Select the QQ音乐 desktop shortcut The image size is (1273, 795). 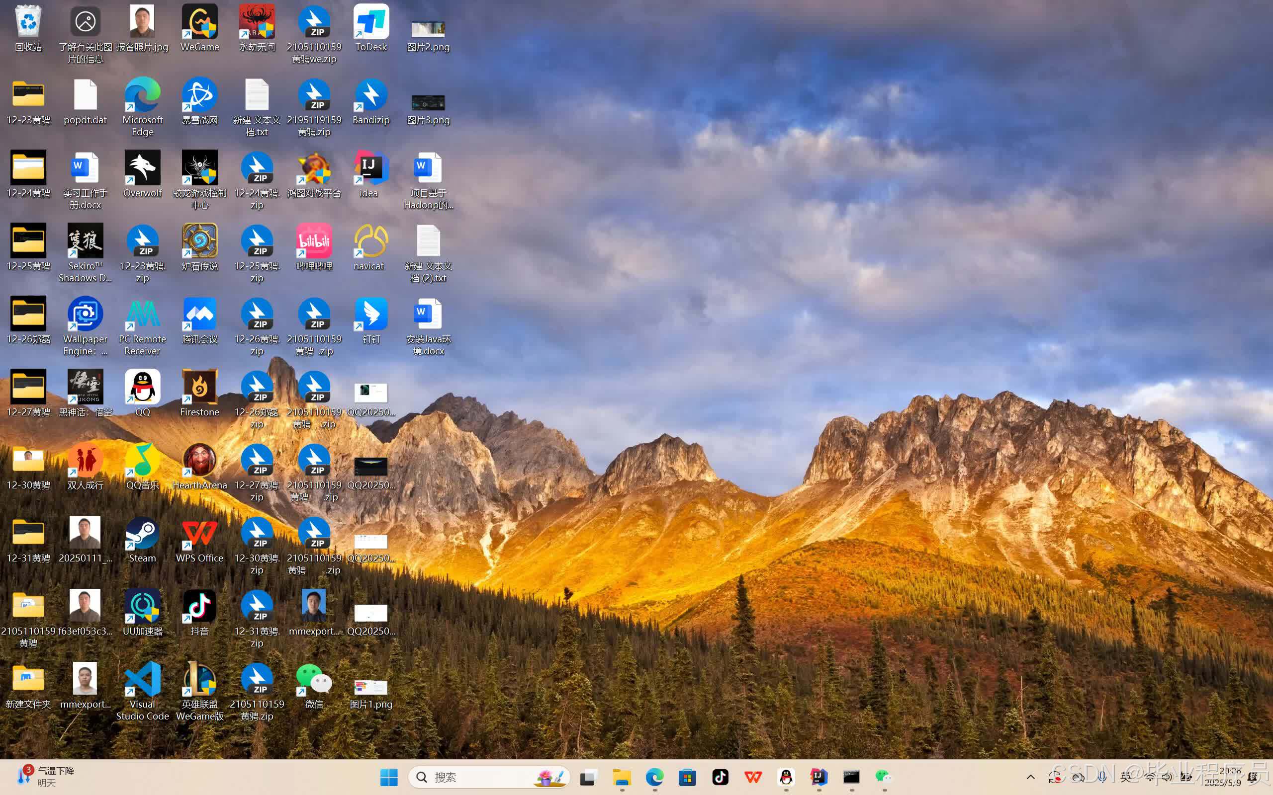[143, 467]
